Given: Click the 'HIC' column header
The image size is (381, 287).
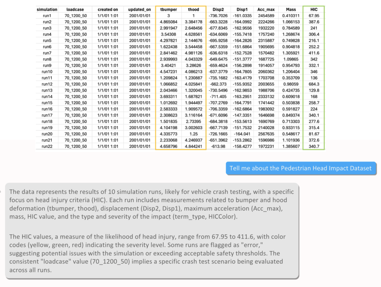Looking at the screenshot, I should click(314, 9).
